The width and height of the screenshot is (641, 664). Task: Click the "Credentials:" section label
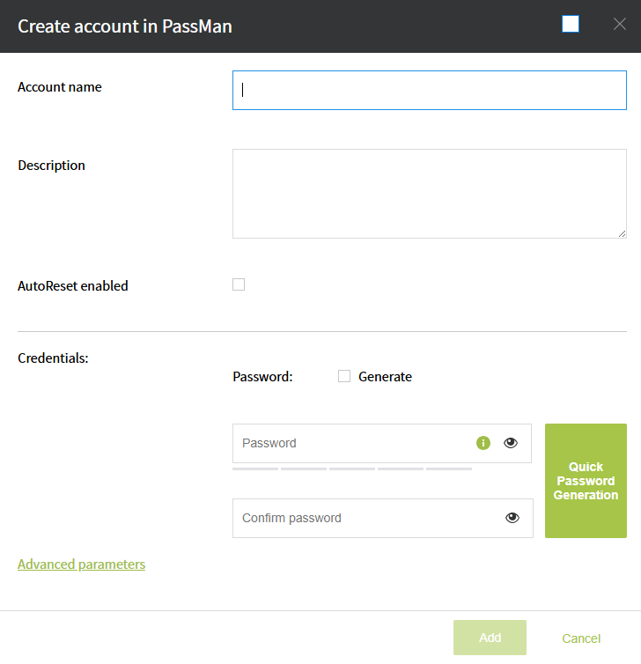[53, 358]
